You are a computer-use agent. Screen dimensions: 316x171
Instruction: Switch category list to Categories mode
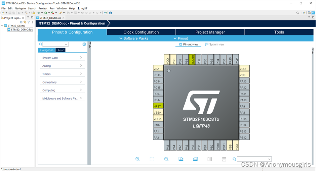(47, 50)
